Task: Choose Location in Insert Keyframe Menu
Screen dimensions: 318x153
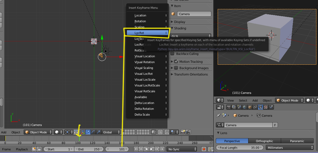Action: point(147,15)
